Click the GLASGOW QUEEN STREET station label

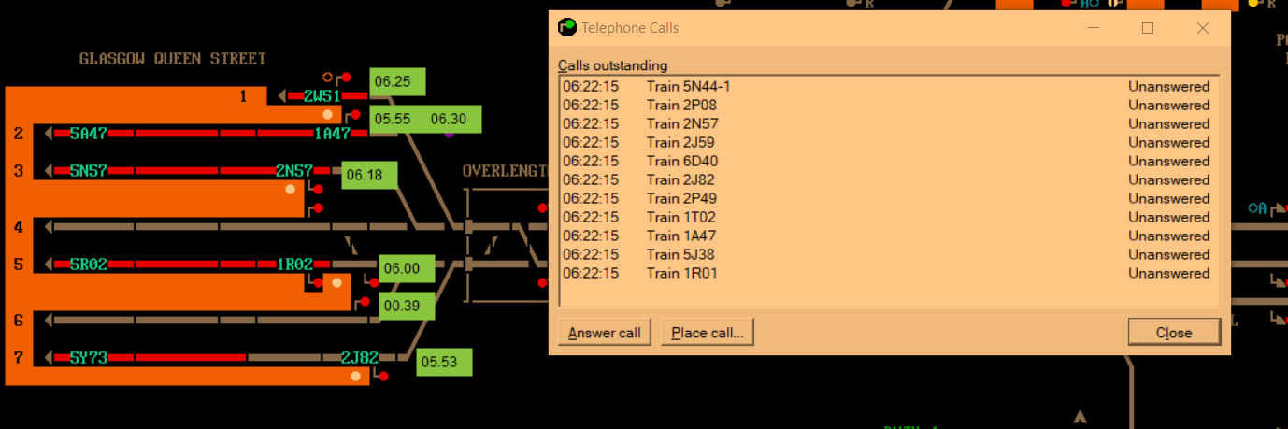(x=173, y=58)
